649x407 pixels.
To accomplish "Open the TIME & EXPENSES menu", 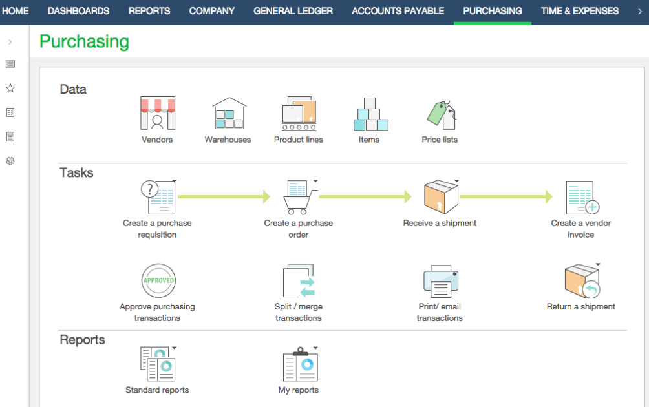I will point(579,11).
